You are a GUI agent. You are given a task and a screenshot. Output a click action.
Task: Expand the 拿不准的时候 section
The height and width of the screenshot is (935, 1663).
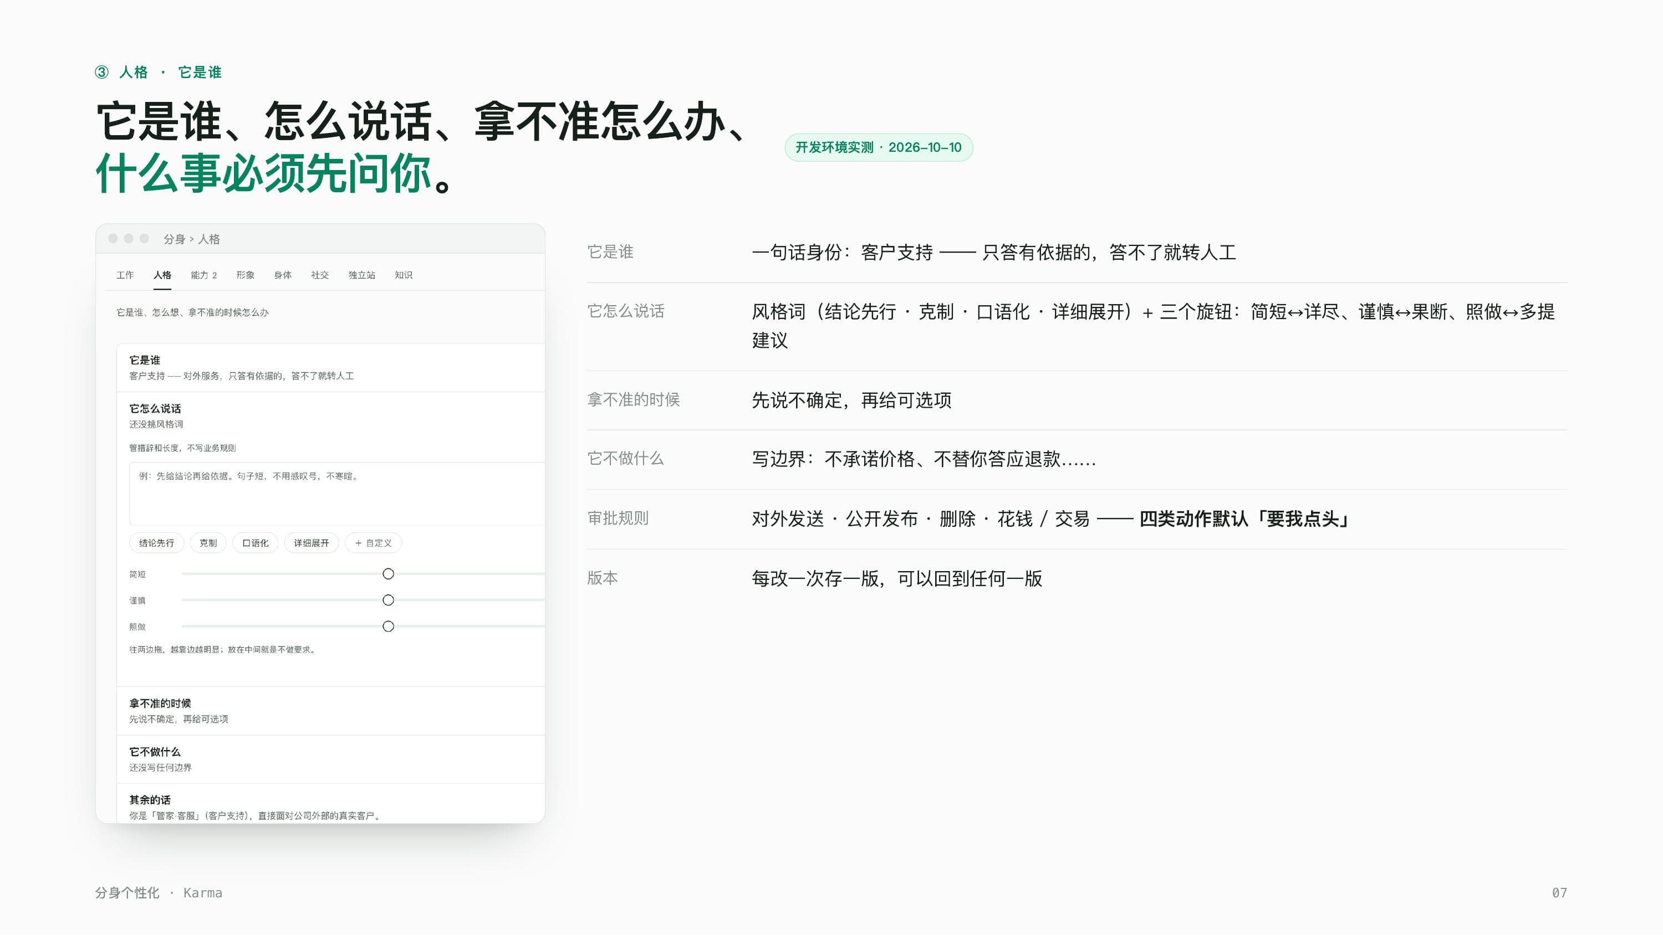click(x=330, y=711)
